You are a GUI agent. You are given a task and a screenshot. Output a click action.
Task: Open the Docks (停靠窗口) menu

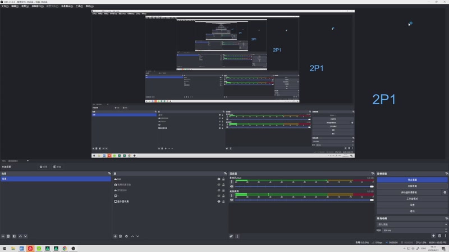[x=38, y=6]
